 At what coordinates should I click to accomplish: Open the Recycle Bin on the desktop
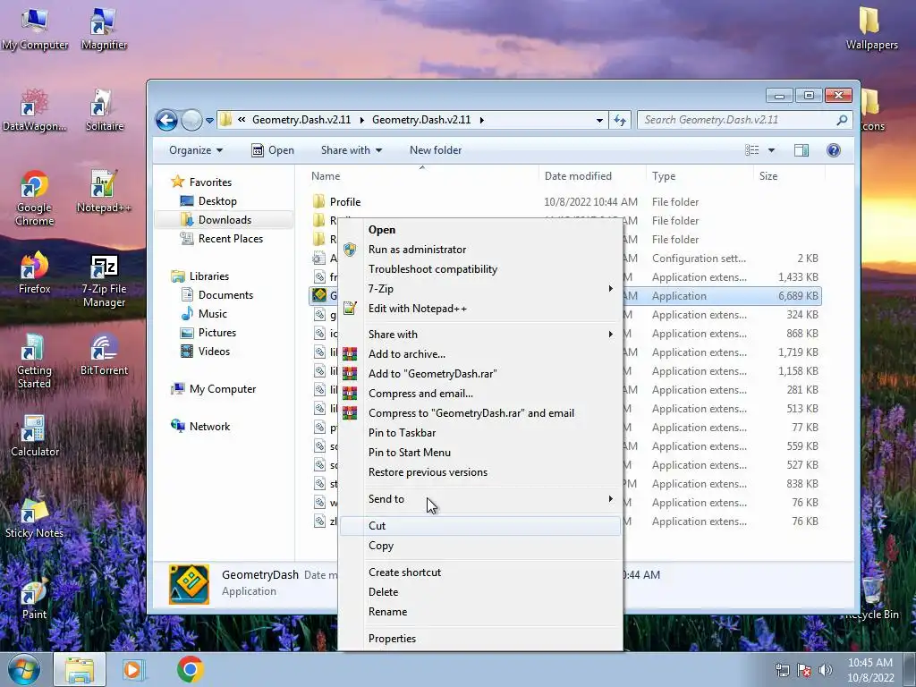point(871,597)
